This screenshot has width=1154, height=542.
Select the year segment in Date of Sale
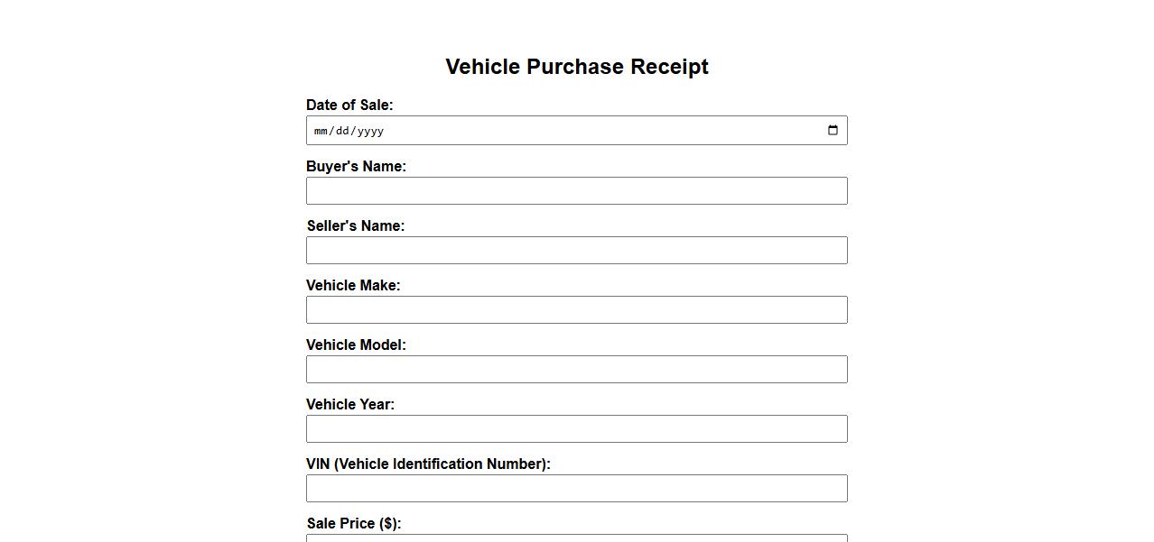[370, 131]
